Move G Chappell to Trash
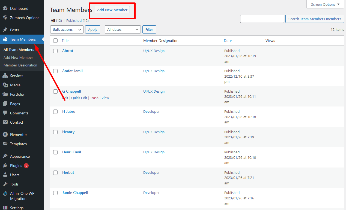The width and height of the screenshot is (346, 210). [x=94, y=98]
